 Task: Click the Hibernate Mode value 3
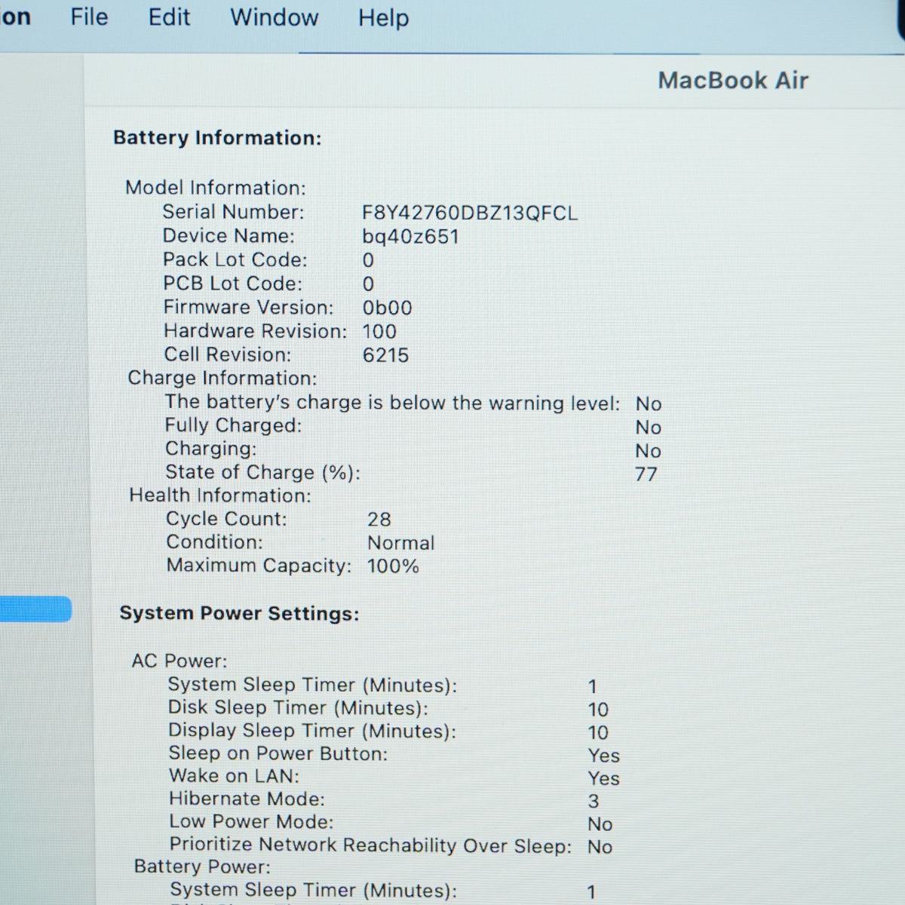pos(594,801)
